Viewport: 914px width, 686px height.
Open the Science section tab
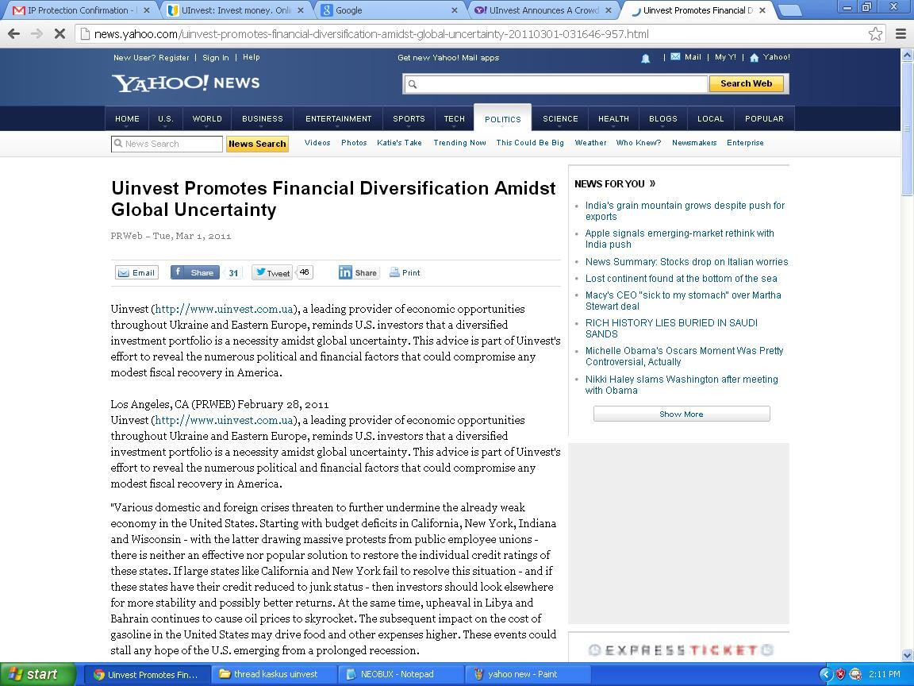[560, 119]
